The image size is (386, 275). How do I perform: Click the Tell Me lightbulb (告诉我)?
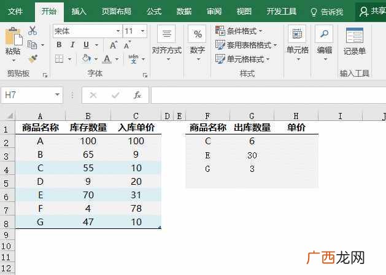326,12
